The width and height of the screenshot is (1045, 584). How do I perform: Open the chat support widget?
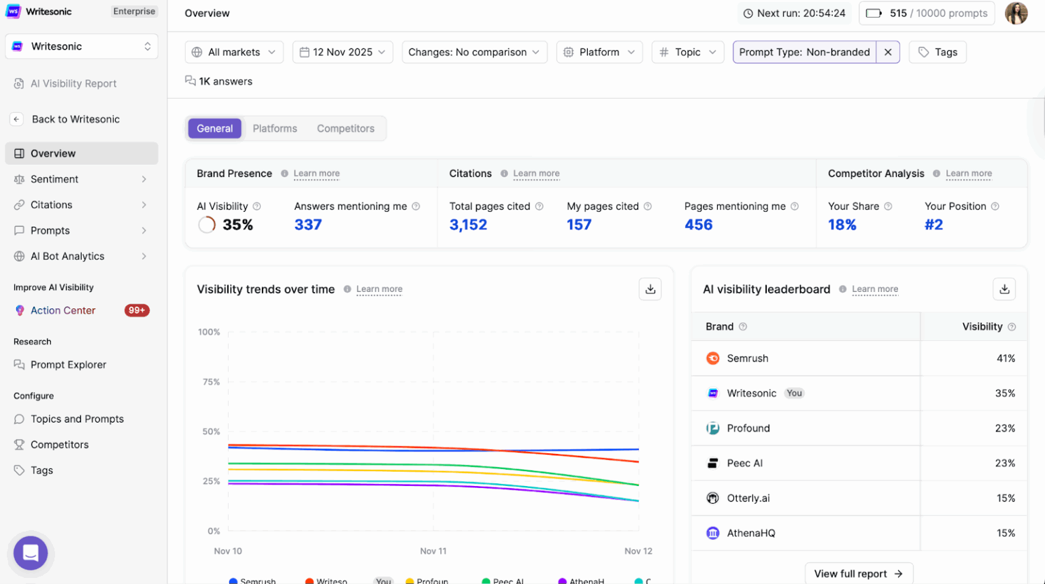click(x=30, y=553)
